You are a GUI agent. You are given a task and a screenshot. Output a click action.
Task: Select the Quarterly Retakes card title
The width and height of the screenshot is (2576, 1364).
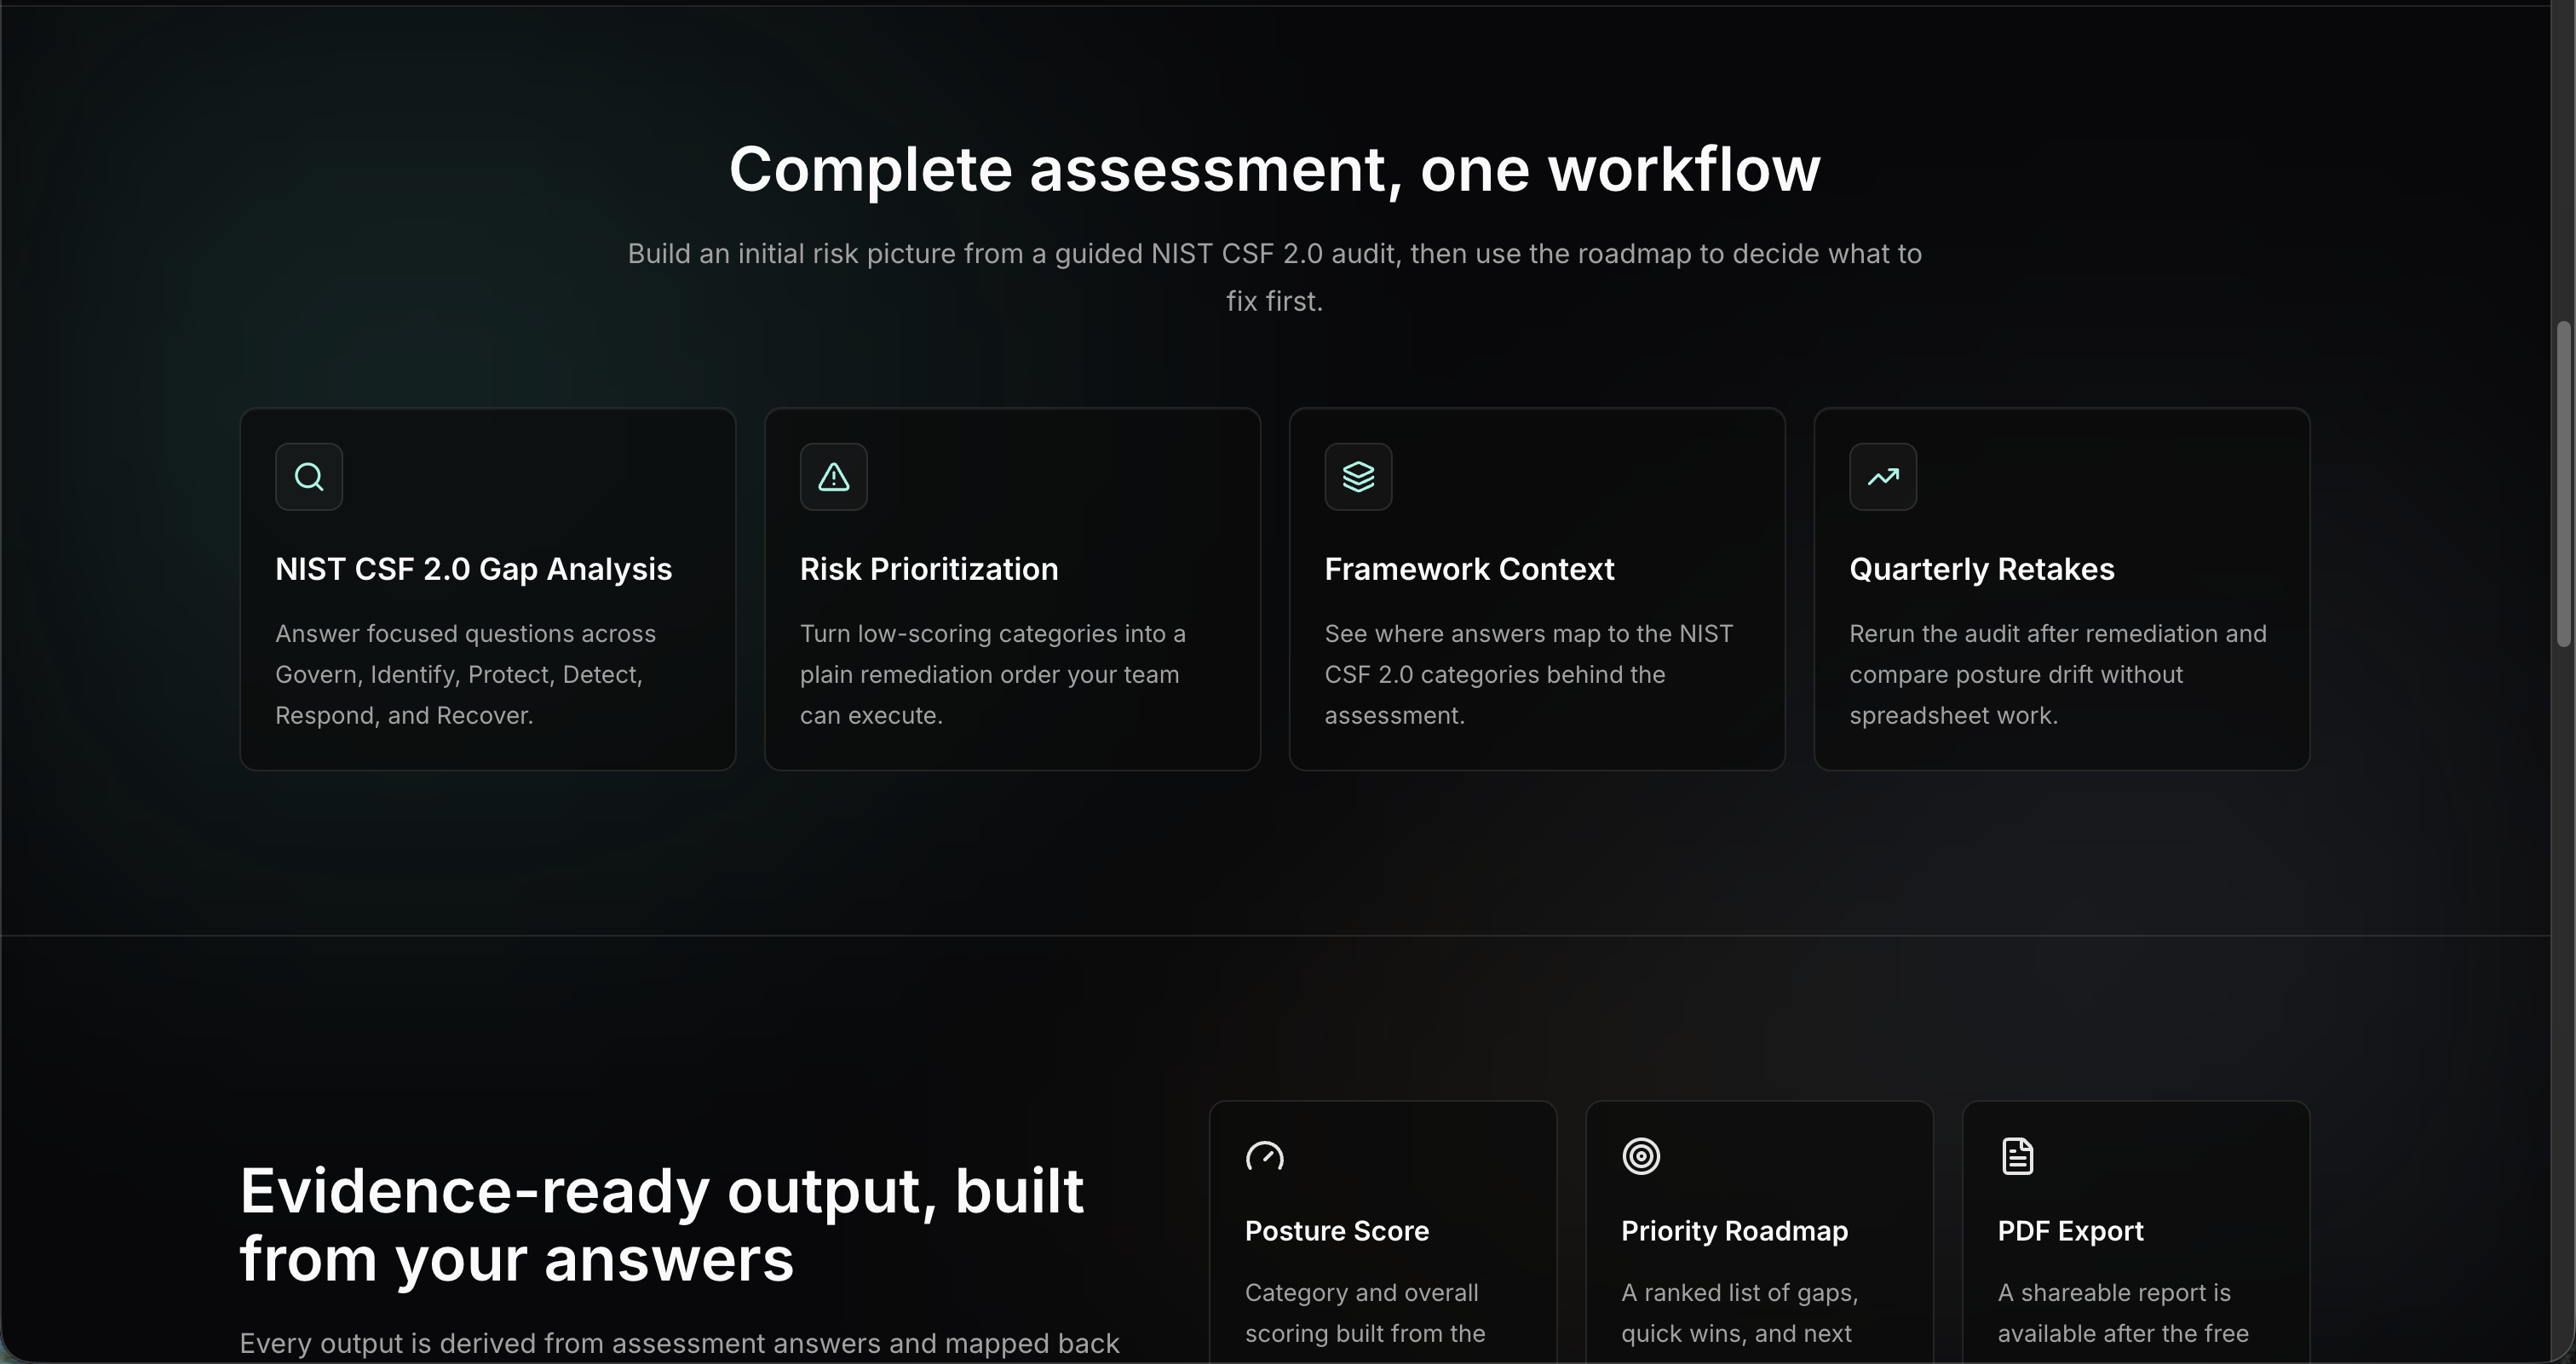tap(1982, 569)
